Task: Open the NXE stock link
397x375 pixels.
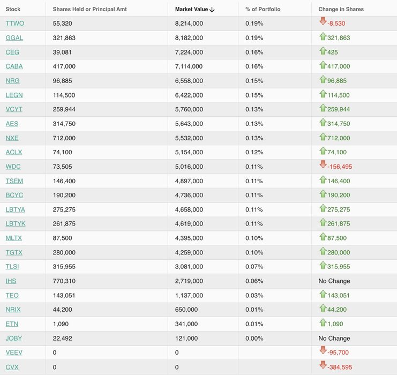Action: click(x=12, y=138)
